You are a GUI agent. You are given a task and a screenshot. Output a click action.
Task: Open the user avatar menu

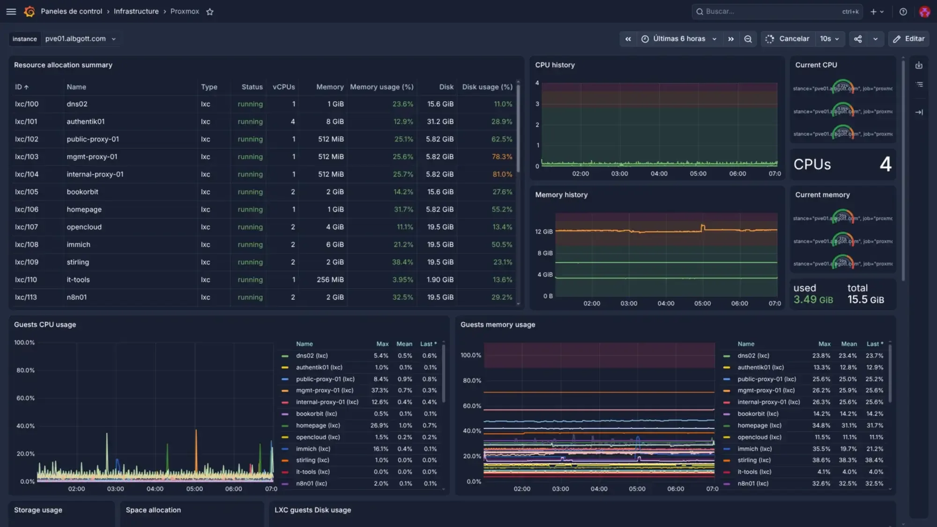[x=924, y=12]
